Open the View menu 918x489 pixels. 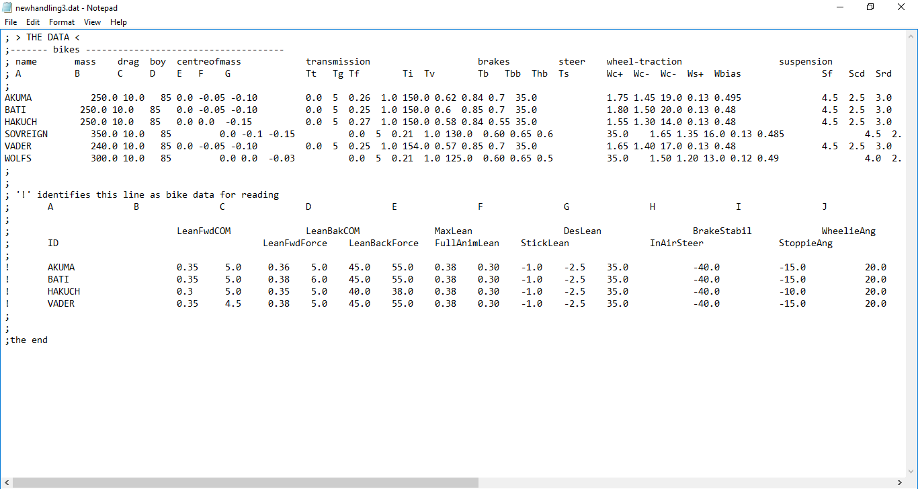tap(92, 22)
